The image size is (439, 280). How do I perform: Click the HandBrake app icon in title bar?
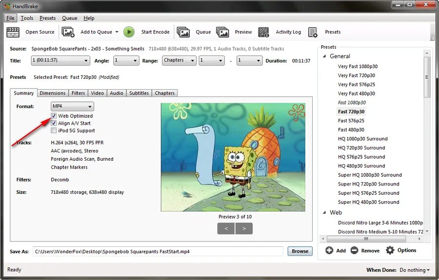coord(7,6)
